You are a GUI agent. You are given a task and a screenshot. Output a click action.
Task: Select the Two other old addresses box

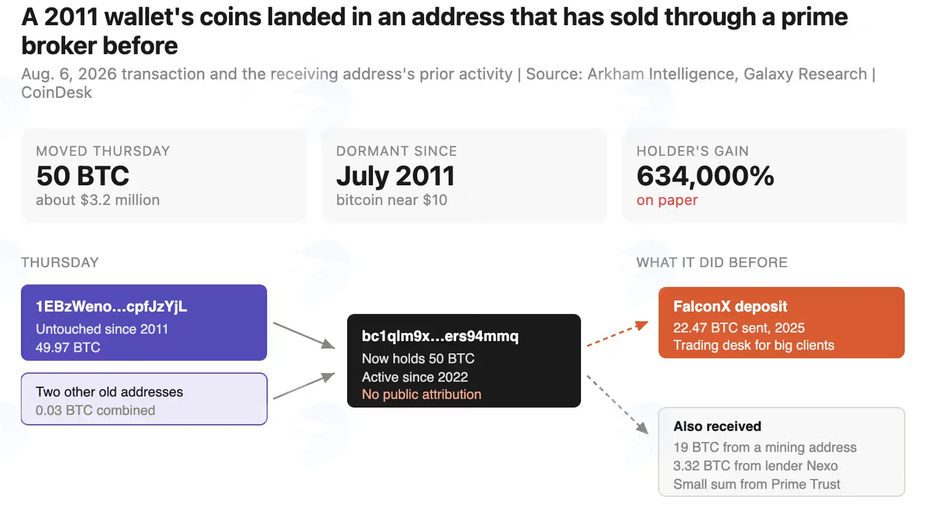(x=144, y=399)
